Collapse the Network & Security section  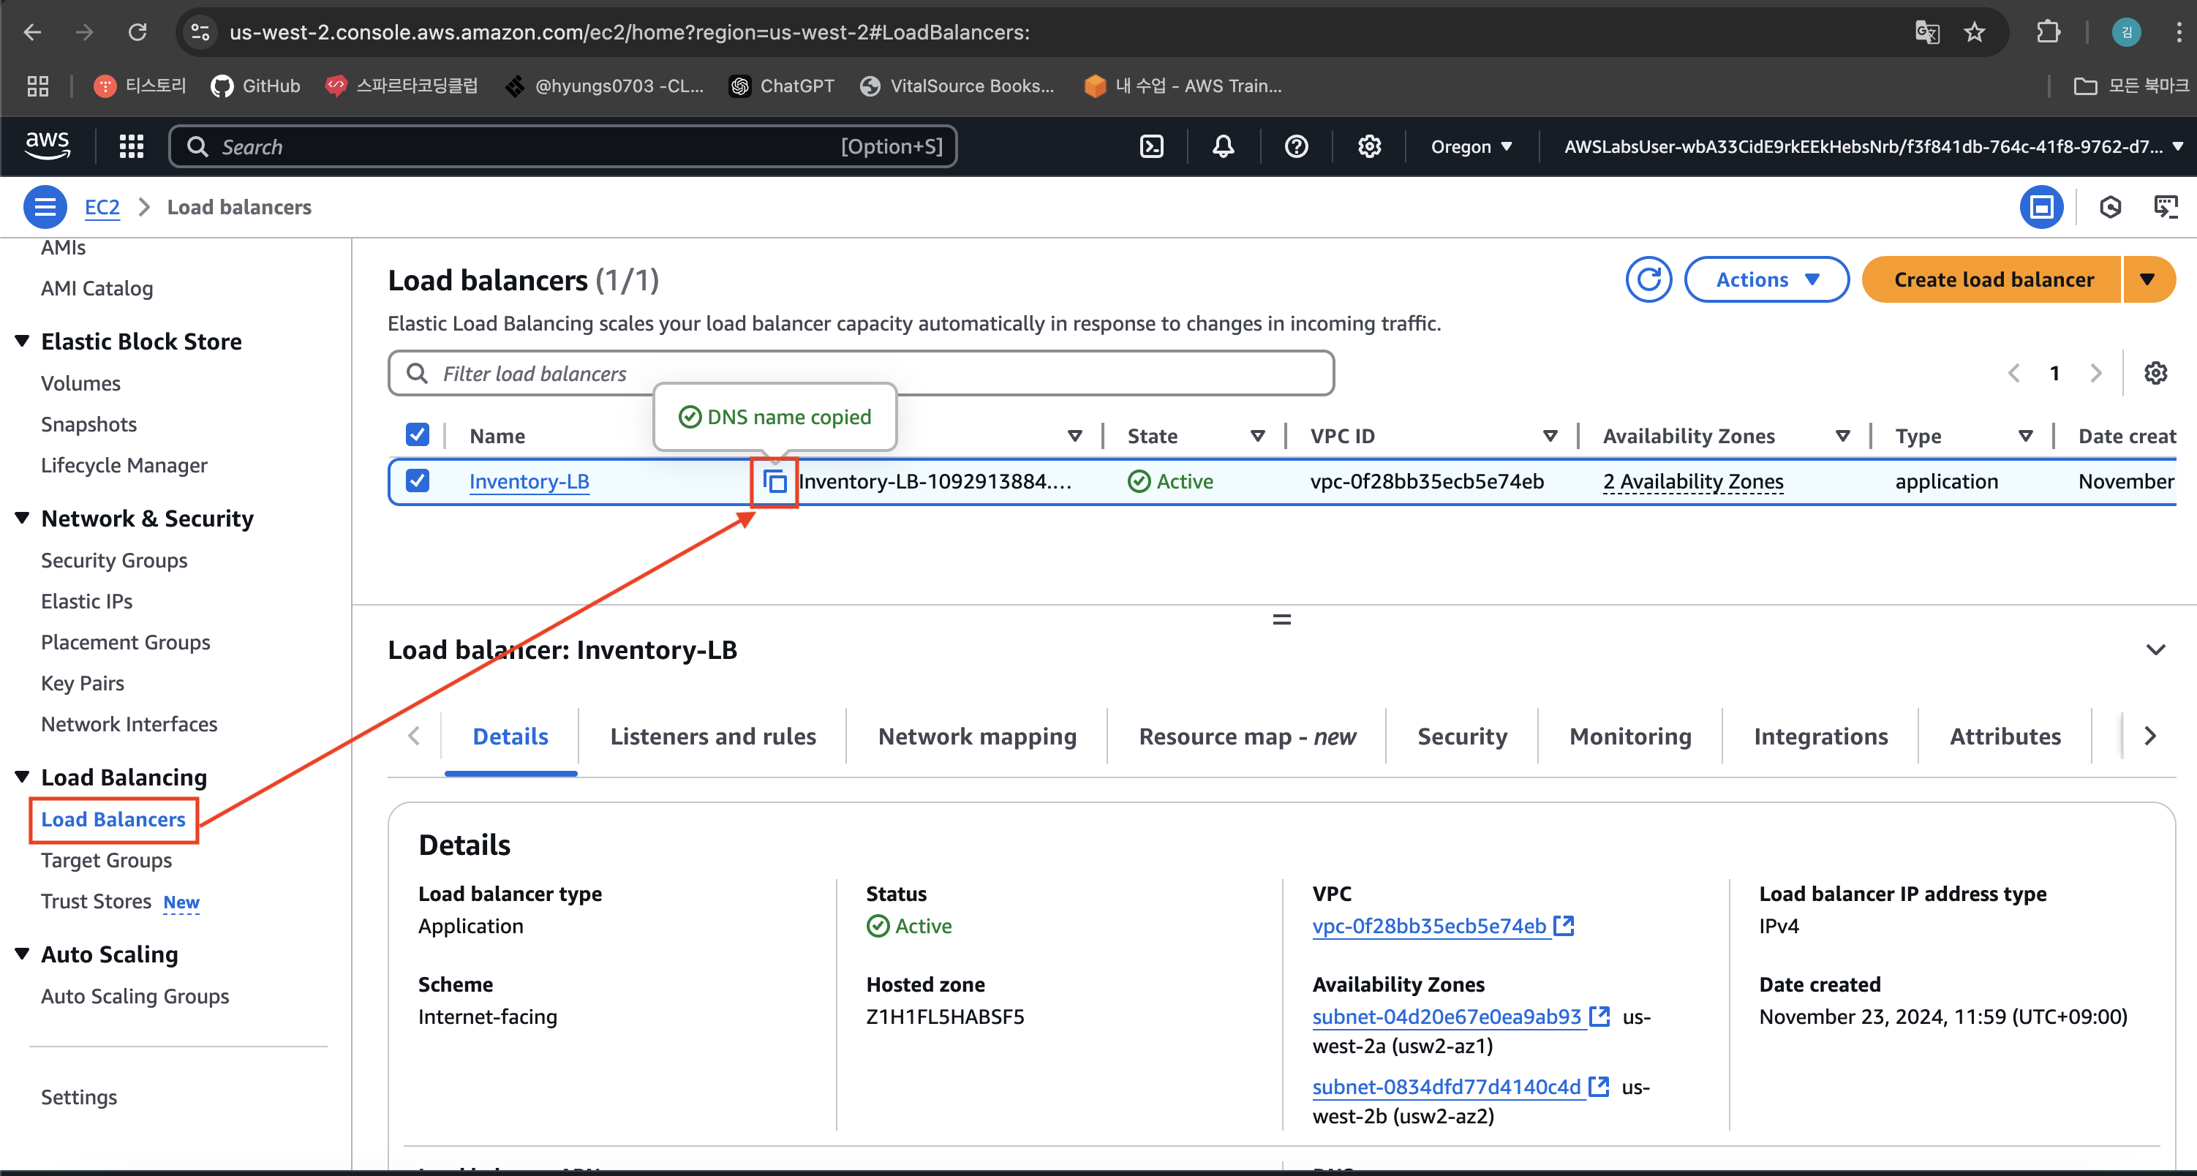click(22, 518)
